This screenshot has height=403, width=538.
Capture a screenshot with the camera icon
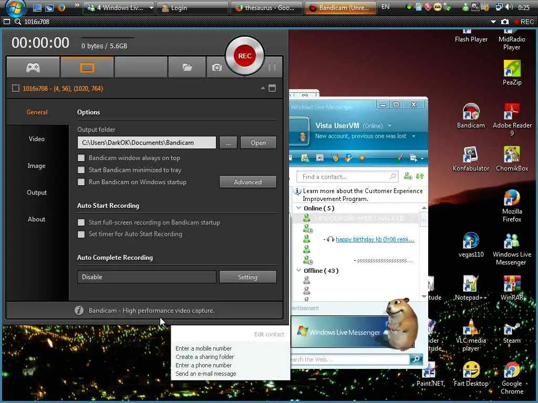click(x=216, y=68)
